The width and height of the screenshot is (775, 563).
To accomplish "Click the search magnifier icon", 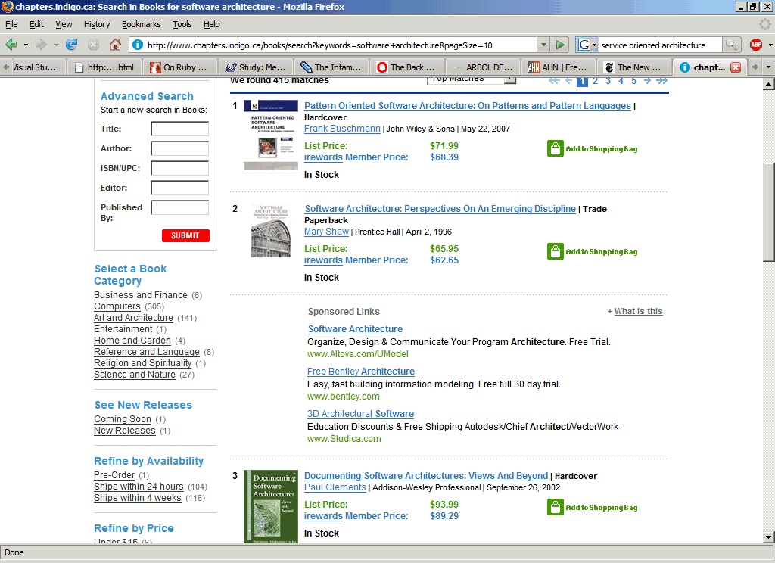I will pyautogui.click(x=731, y=45).
